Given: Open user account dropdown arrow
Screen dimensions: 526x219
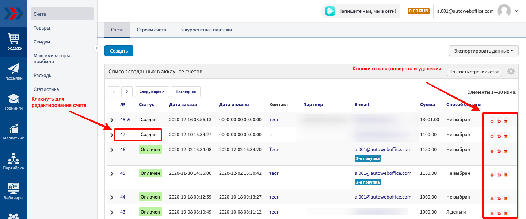Looking at the screenshot, I should [x=517, y=11].
